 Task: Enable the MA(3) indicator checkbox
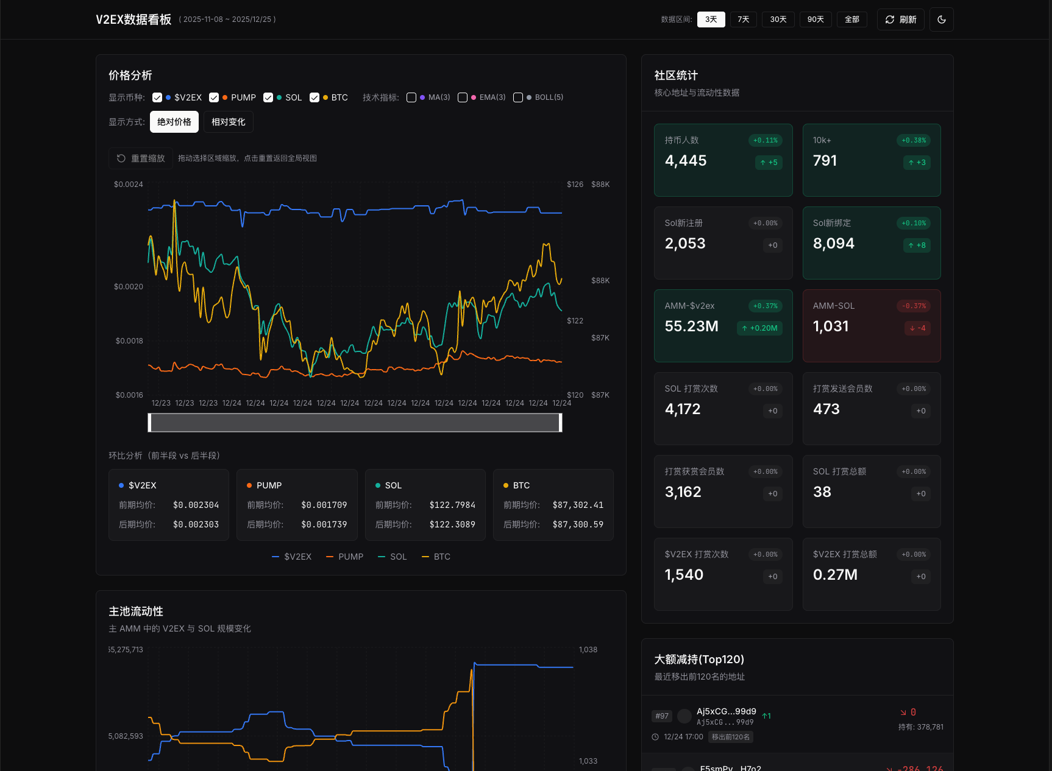(x=411, y=97)
